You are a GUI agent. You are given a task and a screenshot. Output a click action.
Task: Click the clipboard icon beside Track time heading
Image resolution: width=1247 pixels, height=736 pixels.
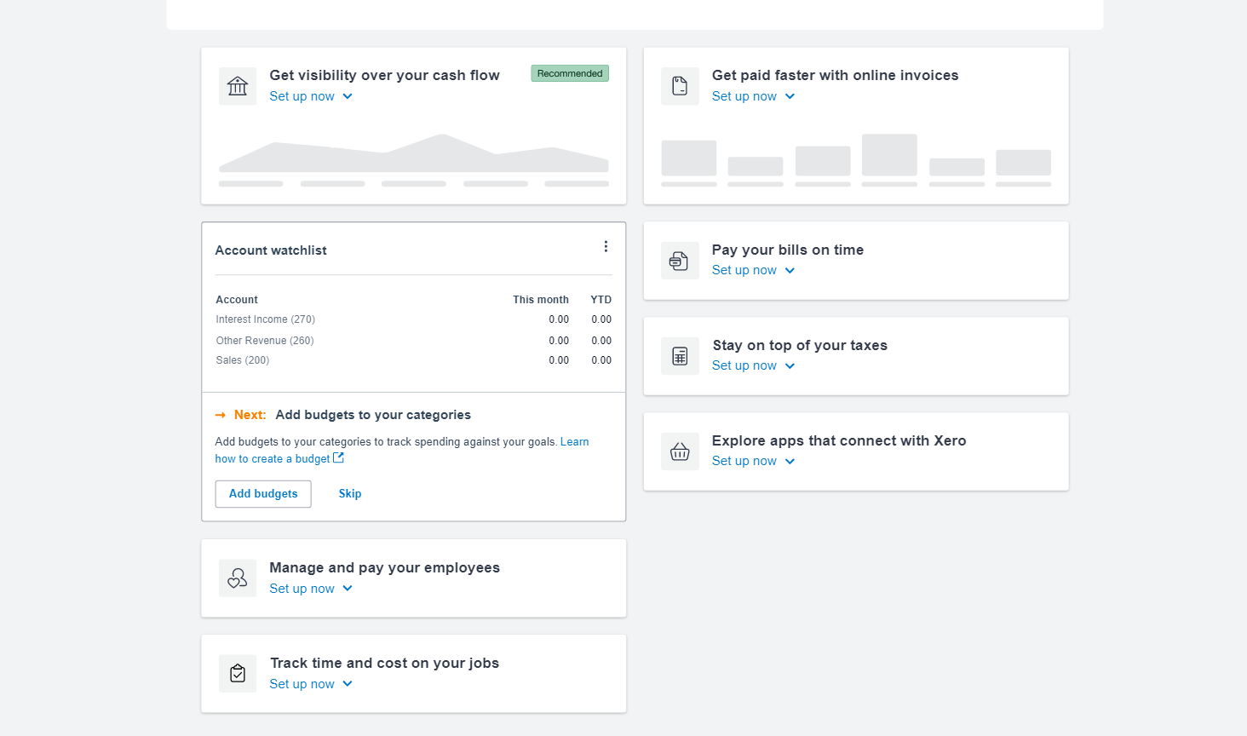coord(238,674)
